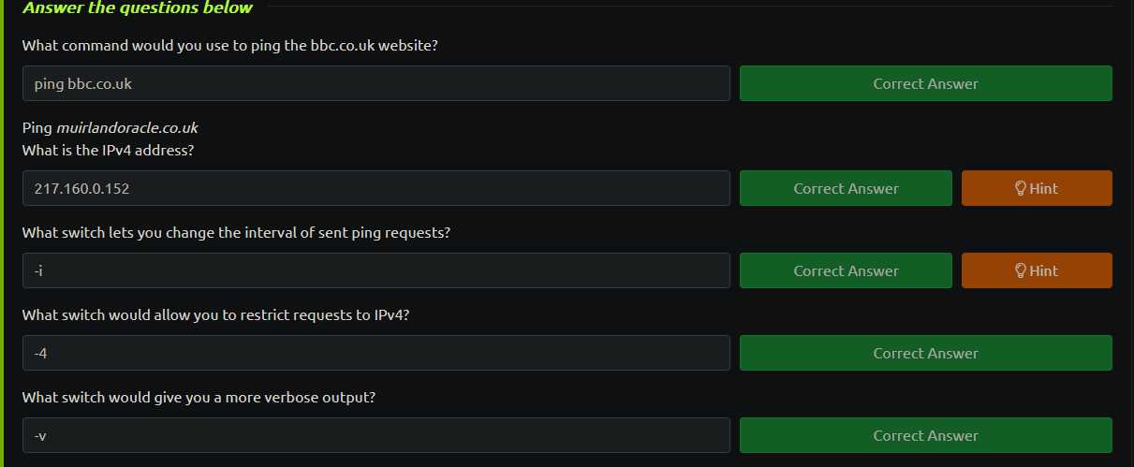Screen dimensions: 1134x467
Task: Click Correct Answer next to 'ping bbc.co.uk'
Action: pos(926,83)
